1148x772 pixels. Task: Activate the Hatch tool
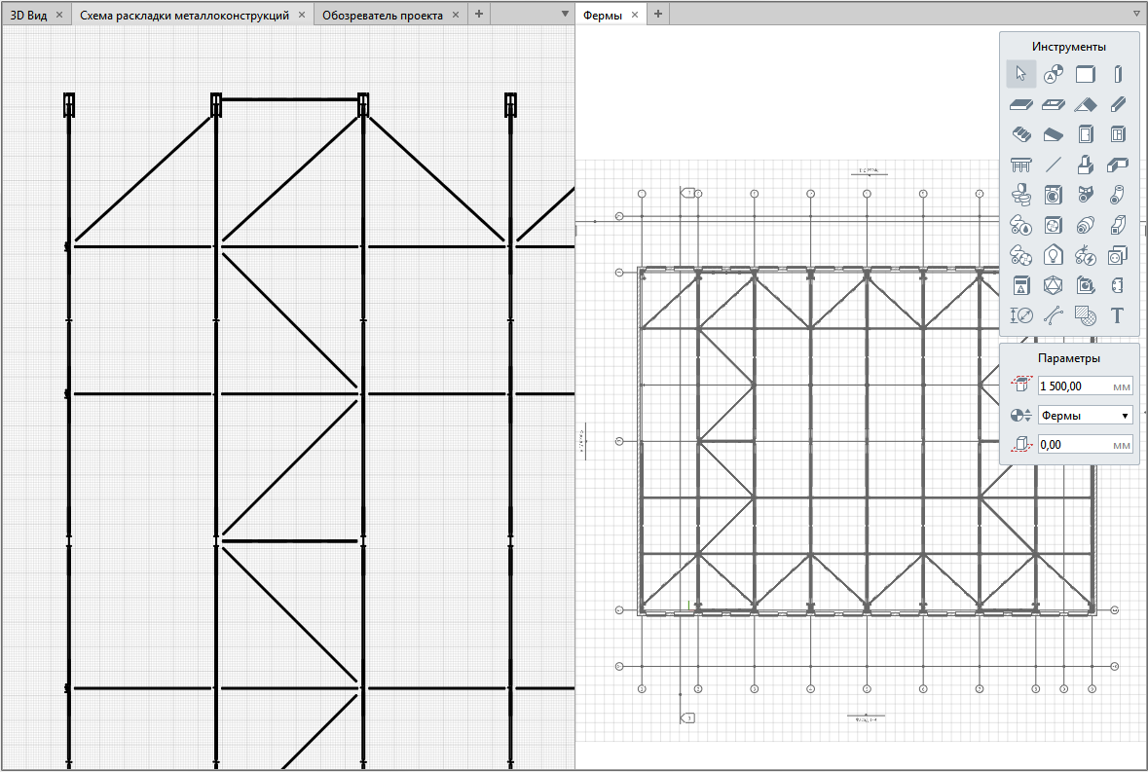pyautogui.click(x=1085, y=315)
